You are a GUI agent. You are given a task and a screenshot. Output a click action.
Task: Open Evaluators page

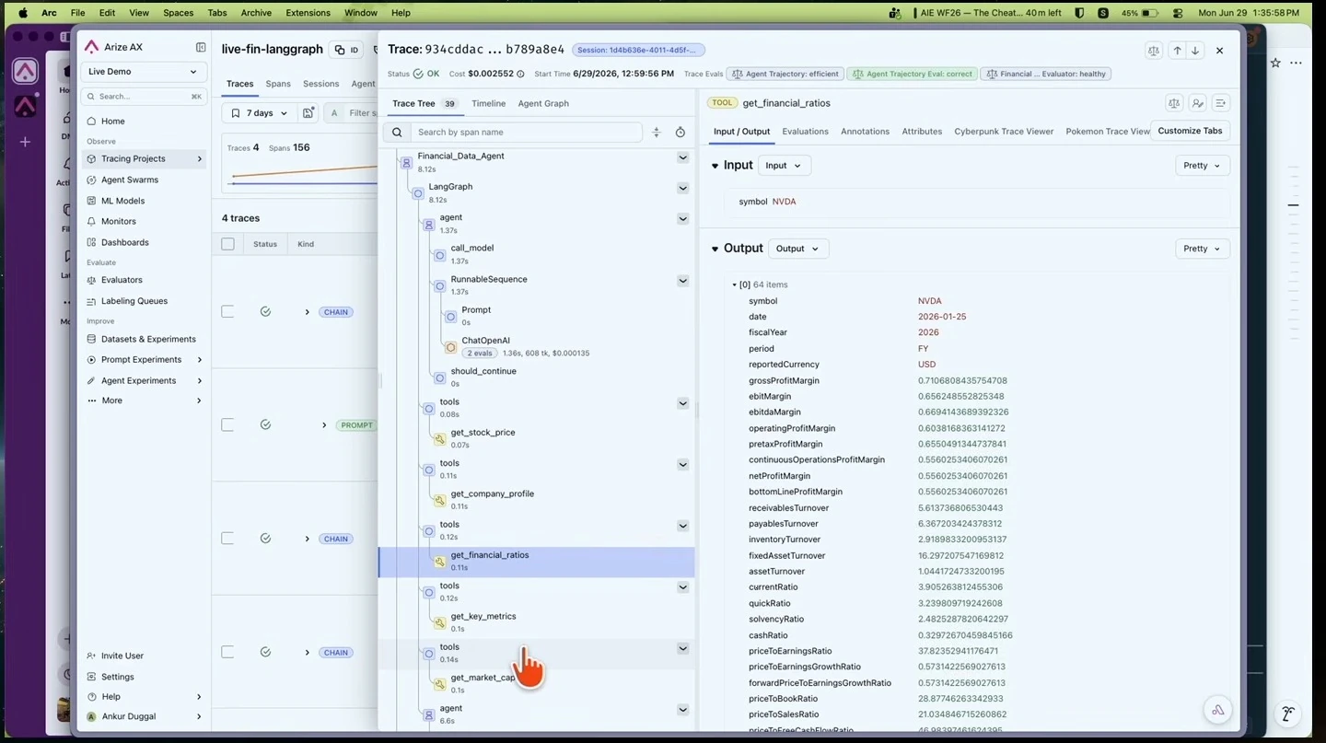click(x=122, y=280)
